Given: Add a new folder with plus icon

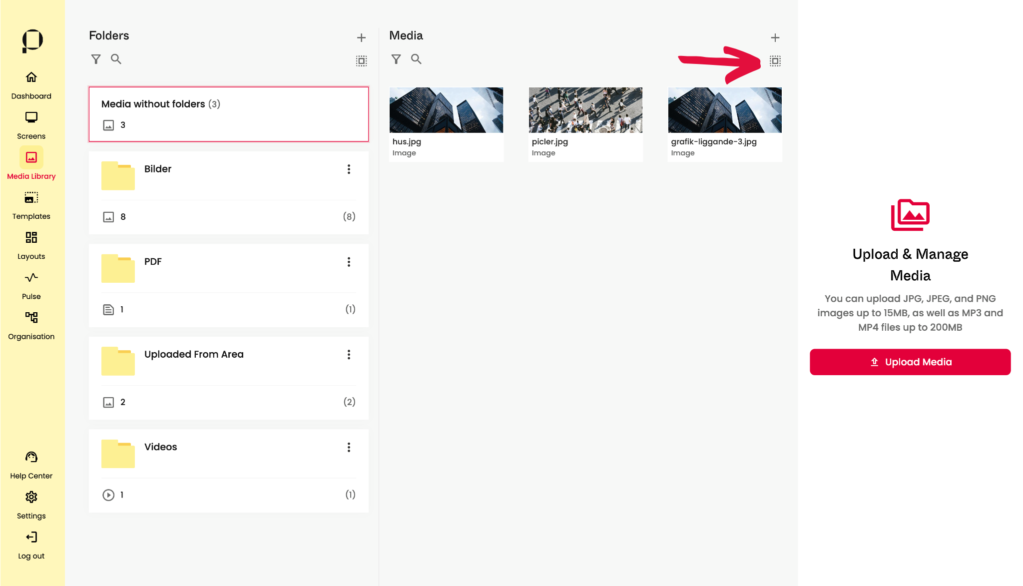Looking at the screenshot, I should click(x=361, y=37).
